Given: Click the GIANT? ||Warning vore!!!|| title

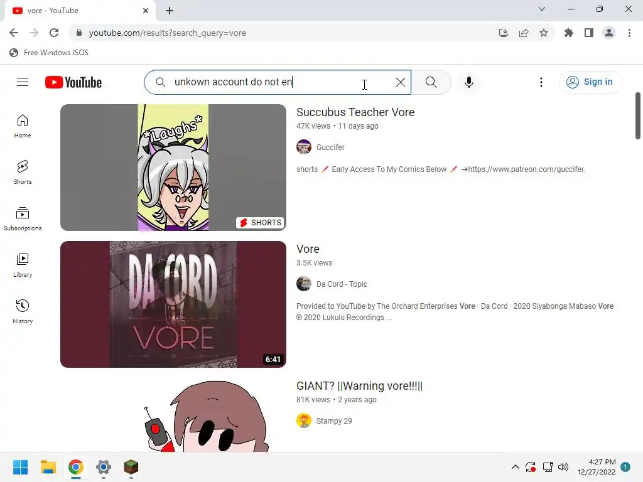Looking at the screenshot, I should pos(359,386).
